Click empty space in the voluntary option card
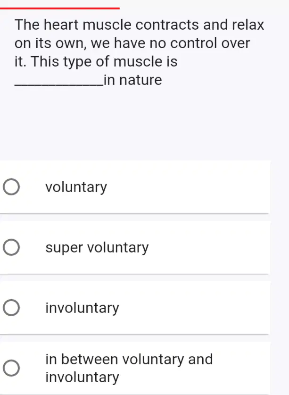 click(189, 187)
